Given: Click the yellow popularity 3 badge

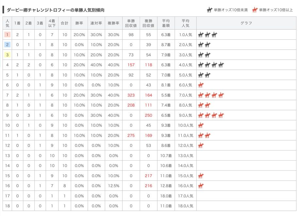Looking at the screenshot, I should pyautogui.click(x=7, y=55).
